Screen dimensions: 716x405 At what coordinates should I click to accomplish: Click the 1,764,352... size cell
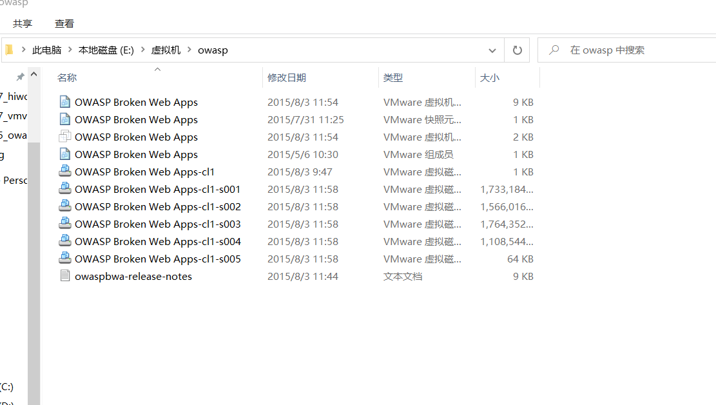click(x=507, y=224)
